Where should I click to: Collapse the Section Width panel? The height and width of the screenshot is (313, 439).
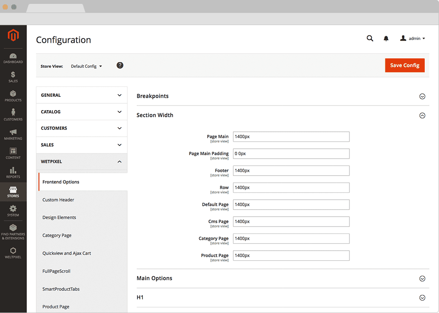[x=422, y=115]
